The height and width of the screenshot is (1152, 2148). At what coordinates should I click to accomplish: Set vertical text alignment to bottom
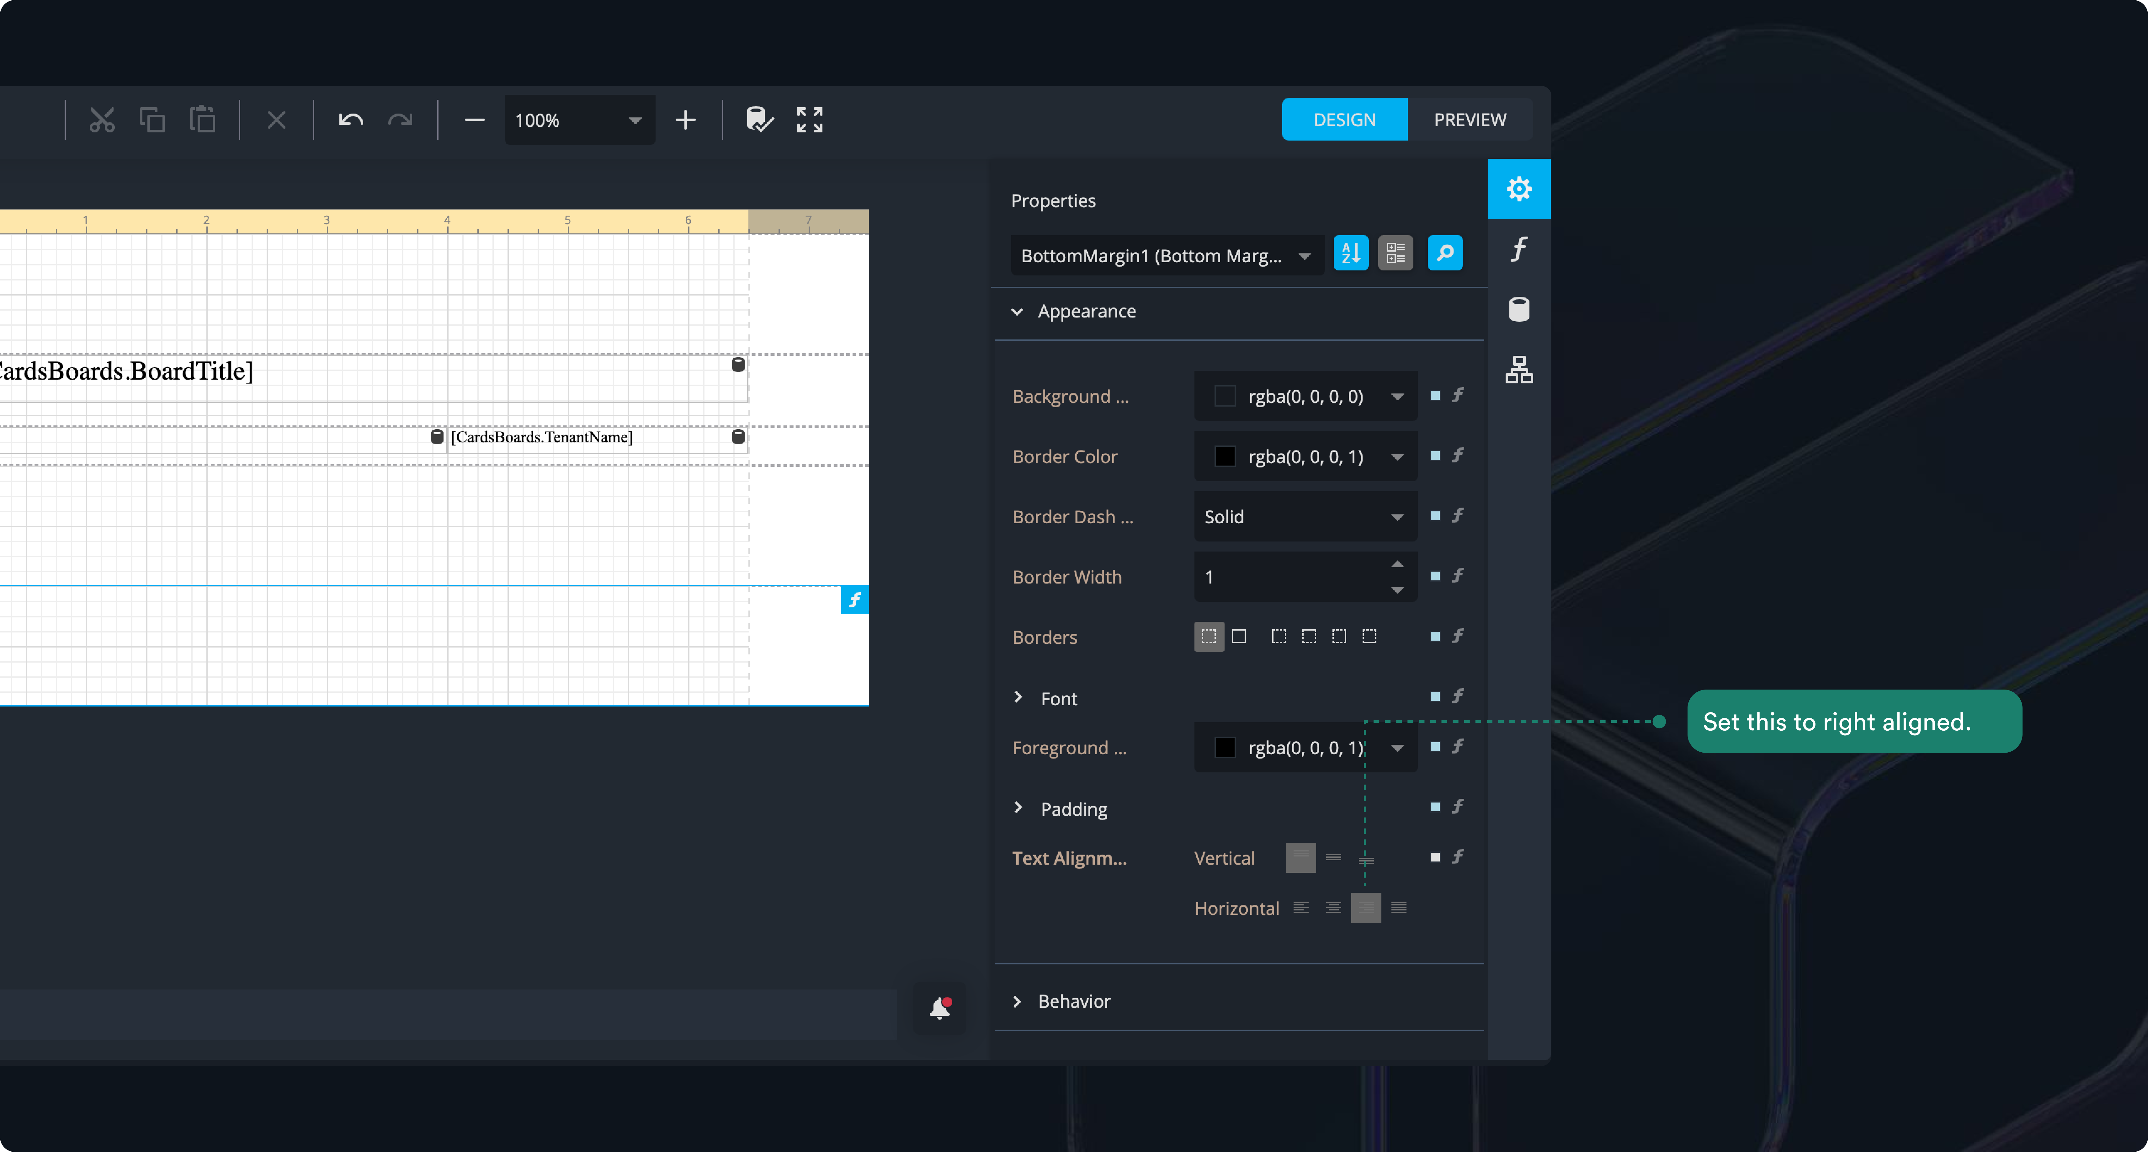pos(1366,859)
